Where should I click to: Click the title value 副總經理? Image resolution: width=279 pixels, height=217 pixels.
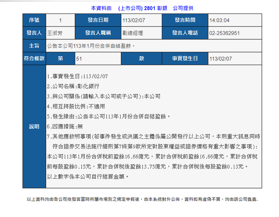[133, 33]
